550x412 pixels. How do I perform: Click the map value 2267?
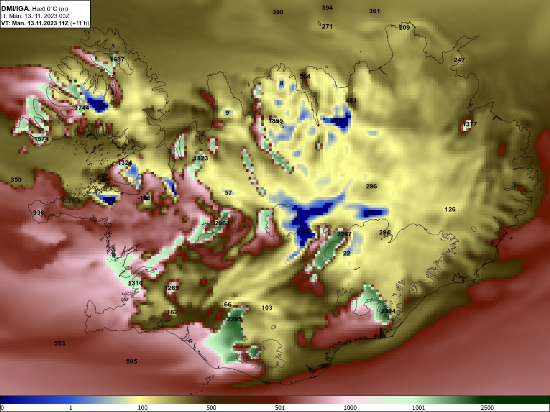point(344,234)
